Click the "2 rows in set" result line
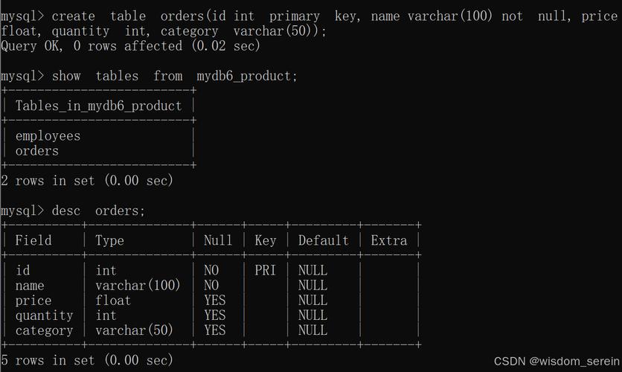This screenshot has height=372, width=622. tap(87, 181)
